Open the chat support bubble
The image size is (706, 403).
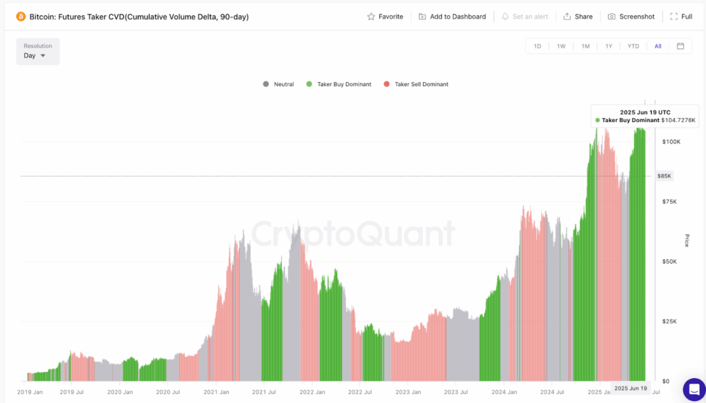tap(694, 389)
